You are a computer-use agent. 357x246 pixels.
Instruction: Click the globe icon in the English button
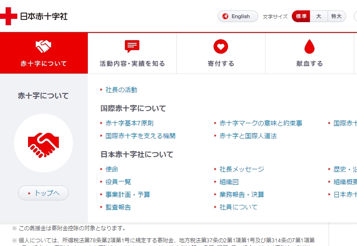(225, 16)
